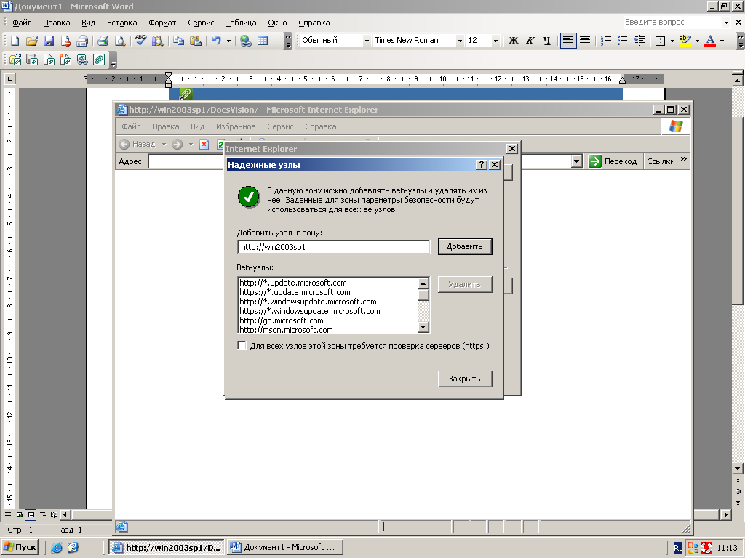Open the IE address bar dropdown
The image size is (745, 558).
(x=577, y=161)
